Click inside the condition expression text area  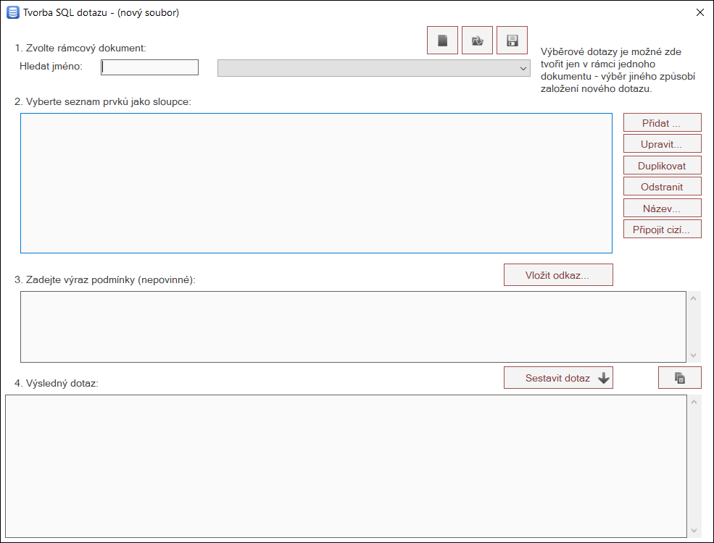pyautogui.click(x=348, y=326)
